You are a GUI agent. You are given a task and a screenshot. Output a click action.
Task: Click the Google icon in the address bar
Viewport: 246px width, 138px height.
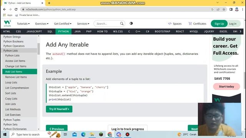(x=212, y=9)
